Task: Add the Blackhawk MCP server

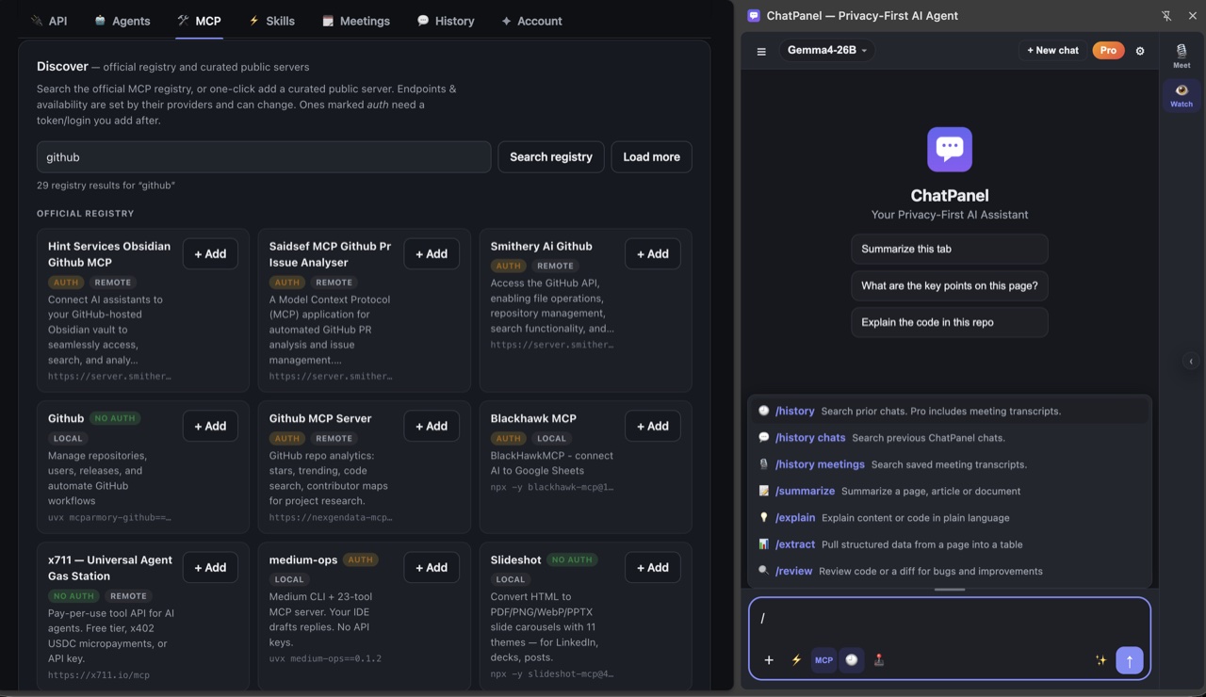Action: point(652,427)
